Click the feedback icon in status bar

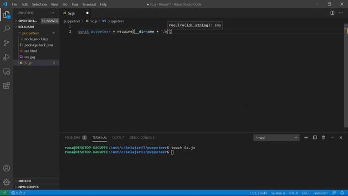point(334,193)
